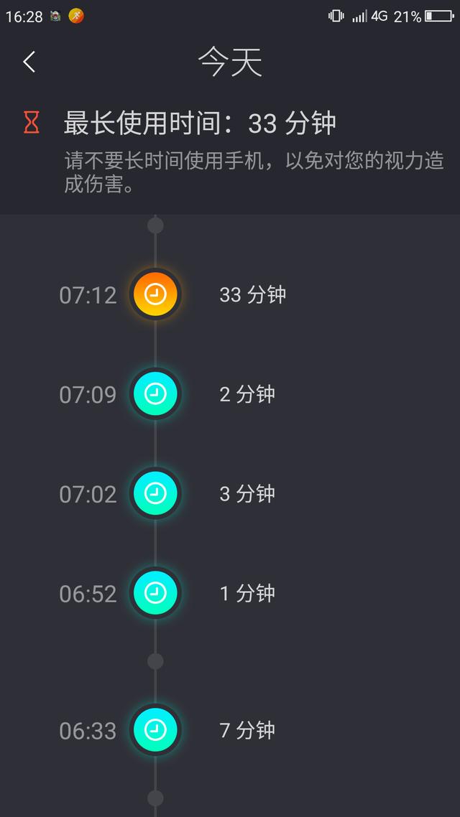Tap the 16:28 clock in status bar

point(24,17)
